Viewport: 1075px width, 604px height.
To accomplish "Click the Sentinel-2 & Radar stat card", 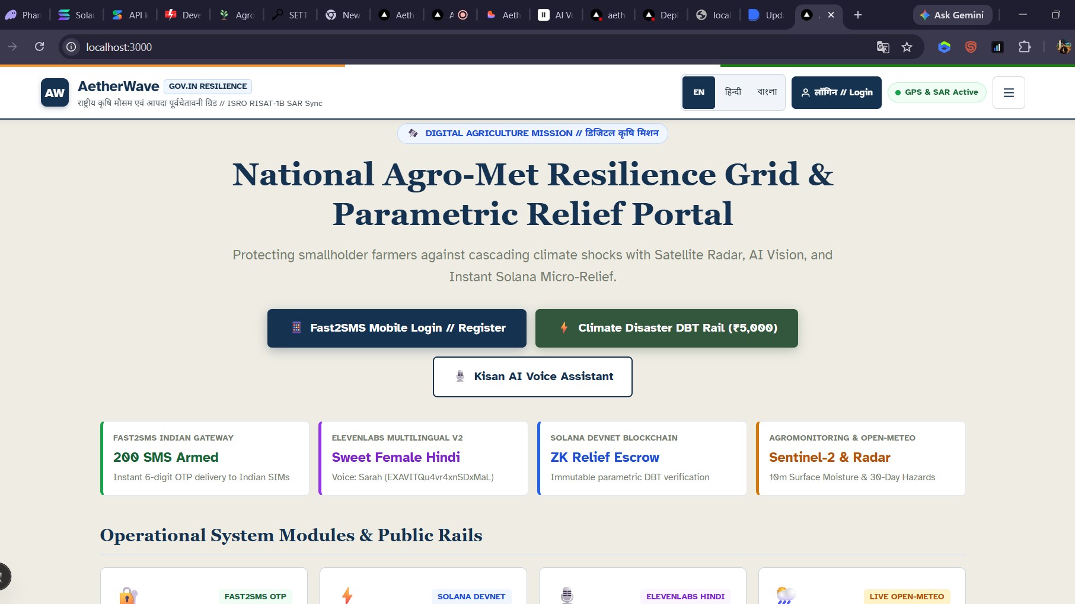I will (861, 458).
